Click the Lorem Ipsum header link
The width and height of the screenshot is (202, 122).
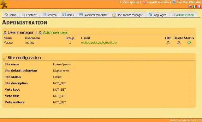pos(129,2)
